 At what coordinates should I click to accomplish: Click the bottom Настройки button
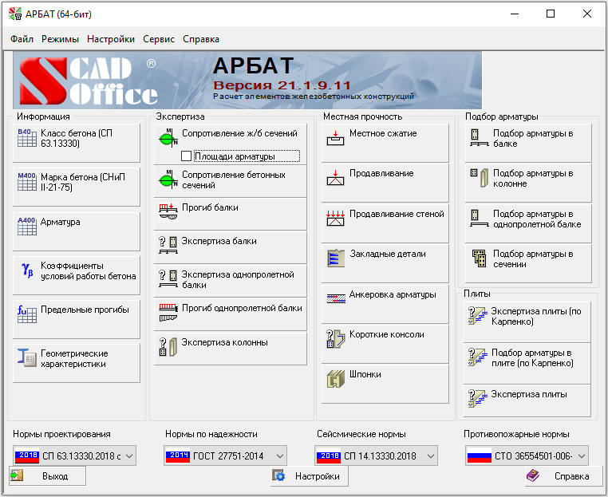(310, 476)
